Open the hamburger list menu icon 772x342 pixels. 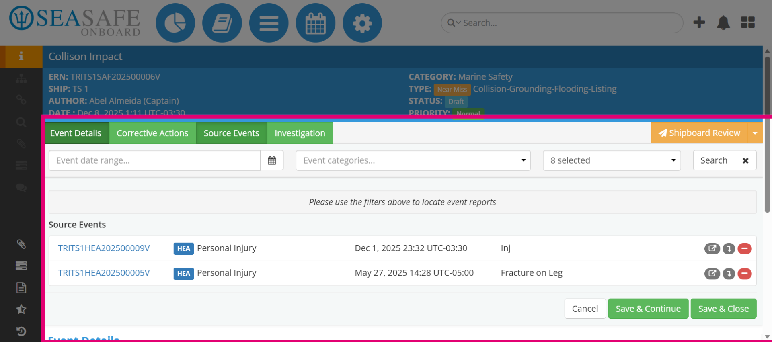pos(269,23)
